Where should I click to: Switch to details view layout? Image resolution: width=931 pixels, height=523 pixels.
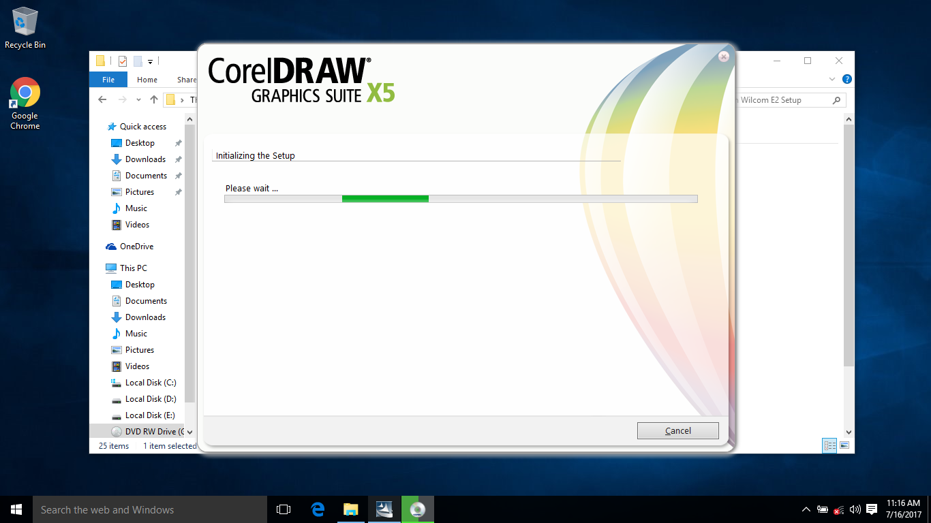(829, 445)
